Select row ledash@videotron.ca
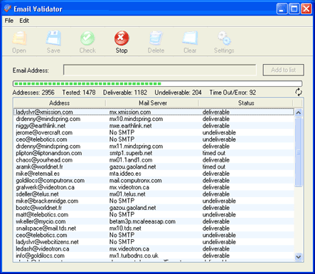The height and width of the screenshot is (274, 315). [154, 249]
